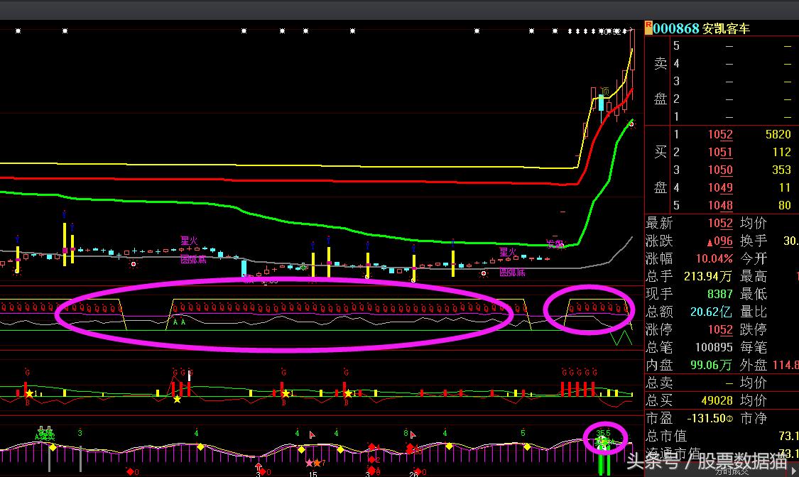
Task: Select the stock code 000868
Action: tap(675, 28)
